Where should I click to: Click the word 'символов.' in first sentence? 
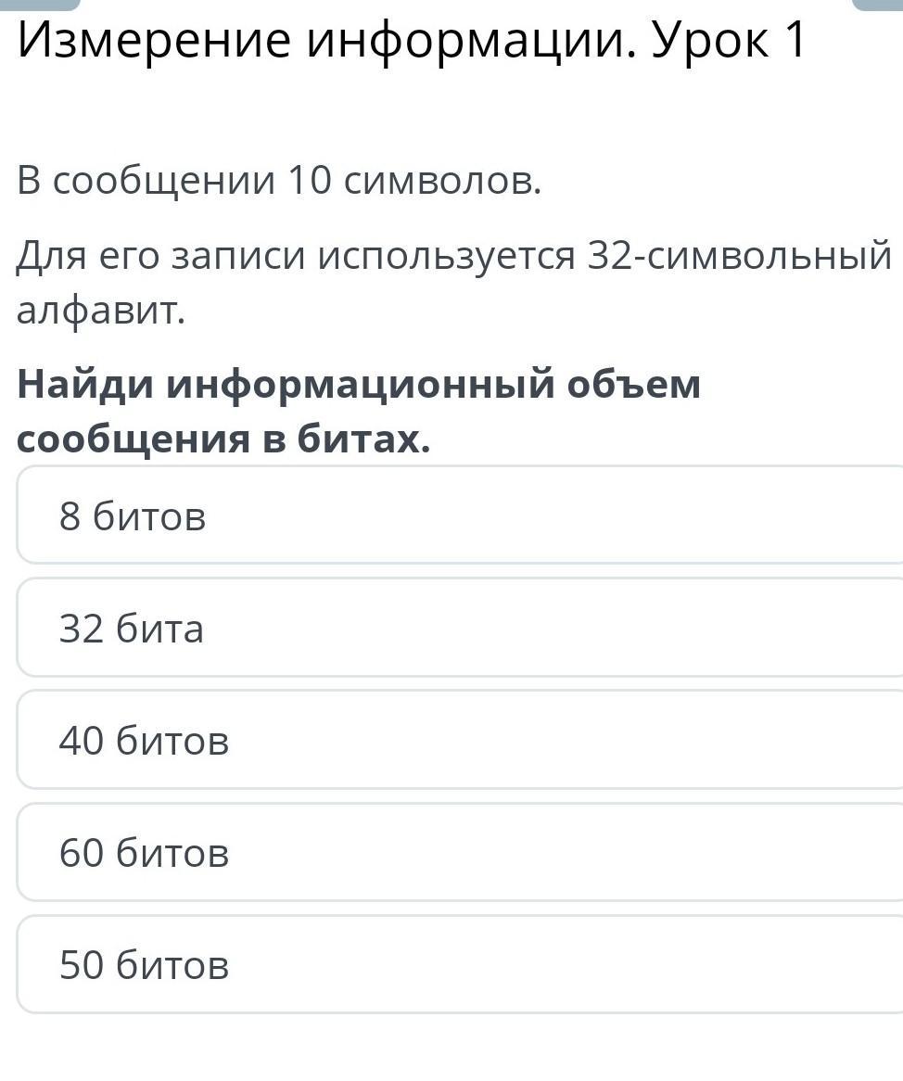pos(442,181)
